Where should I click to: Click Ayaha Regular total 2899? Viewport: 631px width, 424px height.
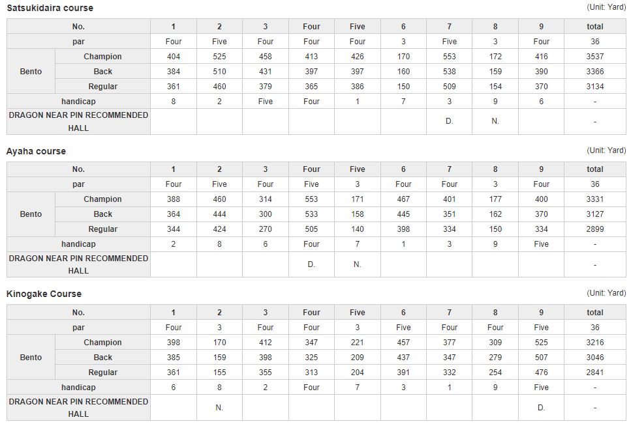point(594,229)
